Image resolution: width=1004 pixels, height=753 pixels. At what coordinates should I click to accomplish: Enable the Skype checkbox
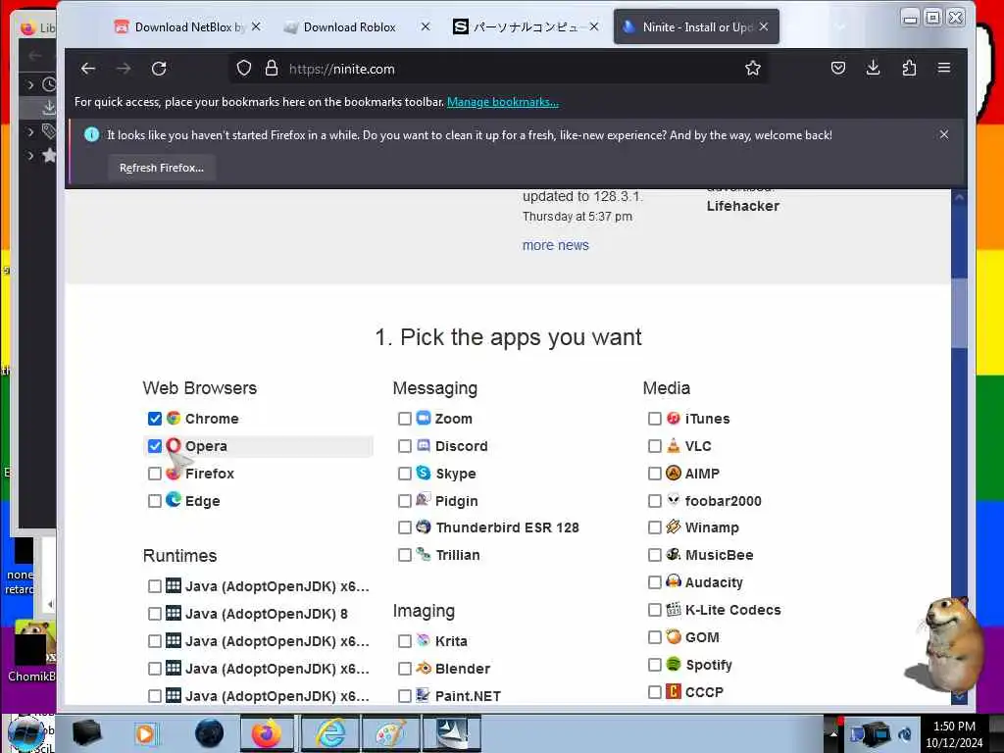coord(405,474)
